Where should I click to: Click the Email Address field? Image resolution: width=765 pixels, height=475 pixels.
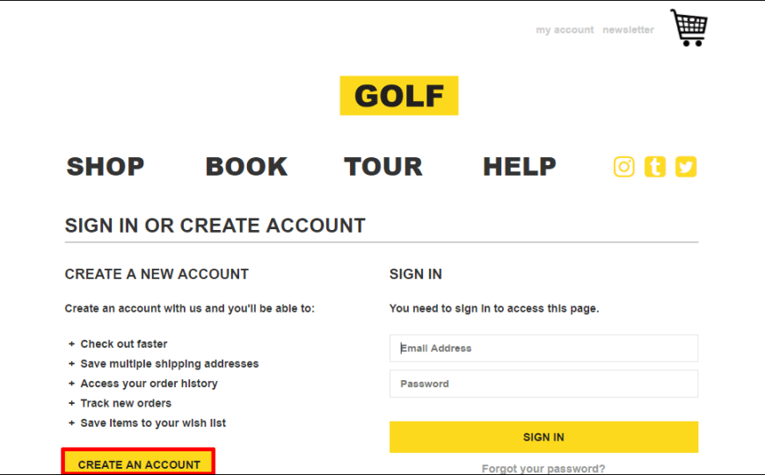543,348
